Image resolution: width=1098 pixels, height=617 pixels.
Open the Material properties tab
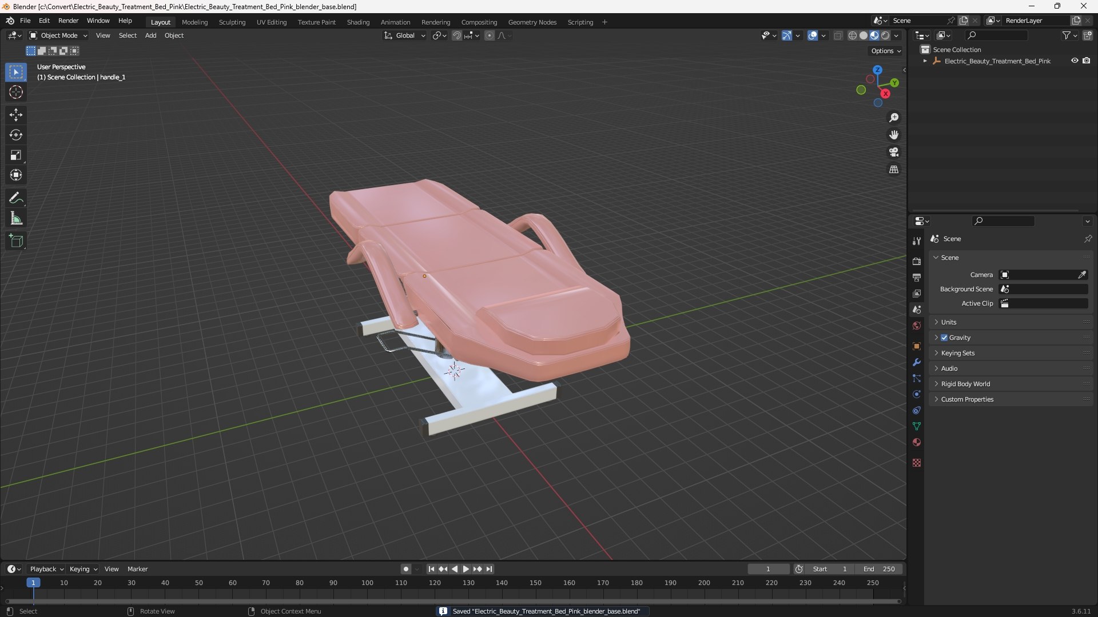(917, 442)
